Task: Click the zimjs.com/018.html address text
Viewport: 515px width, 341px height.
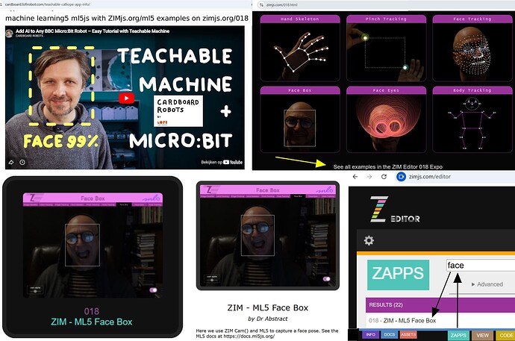Action: click(x=282, y=5)
